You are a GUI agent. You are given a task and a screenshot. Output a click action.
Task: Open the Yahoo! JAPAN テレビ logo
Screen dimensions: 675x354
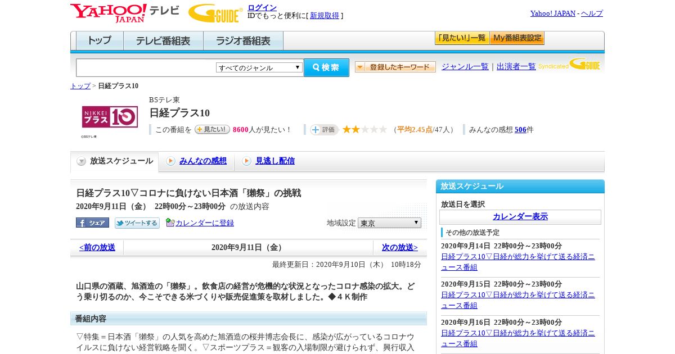pos(125,13)
